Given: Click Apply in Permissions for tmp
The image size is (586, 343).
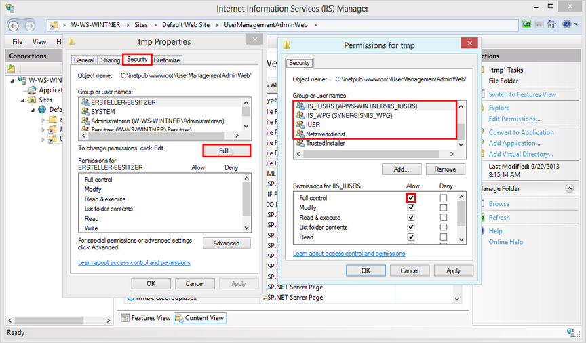Looking at the screenshot, I should click(x=453, y=270).
